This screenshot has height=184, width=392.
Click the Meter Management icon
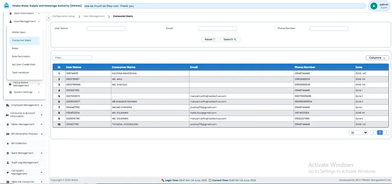pyautogui.click(x=8, y=124)
